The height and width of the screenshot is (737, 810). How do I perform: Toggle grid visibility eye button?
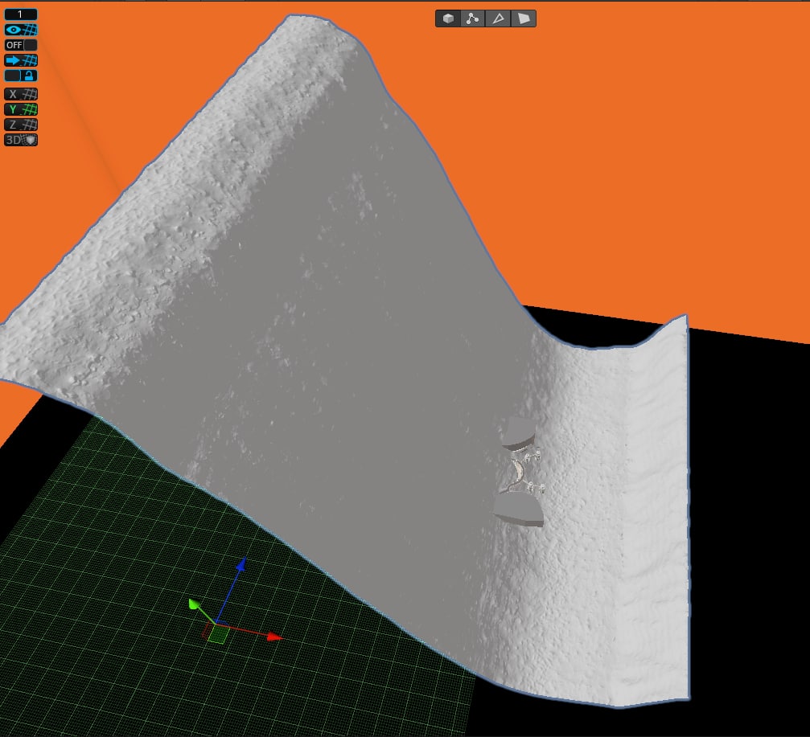point(21,30)
